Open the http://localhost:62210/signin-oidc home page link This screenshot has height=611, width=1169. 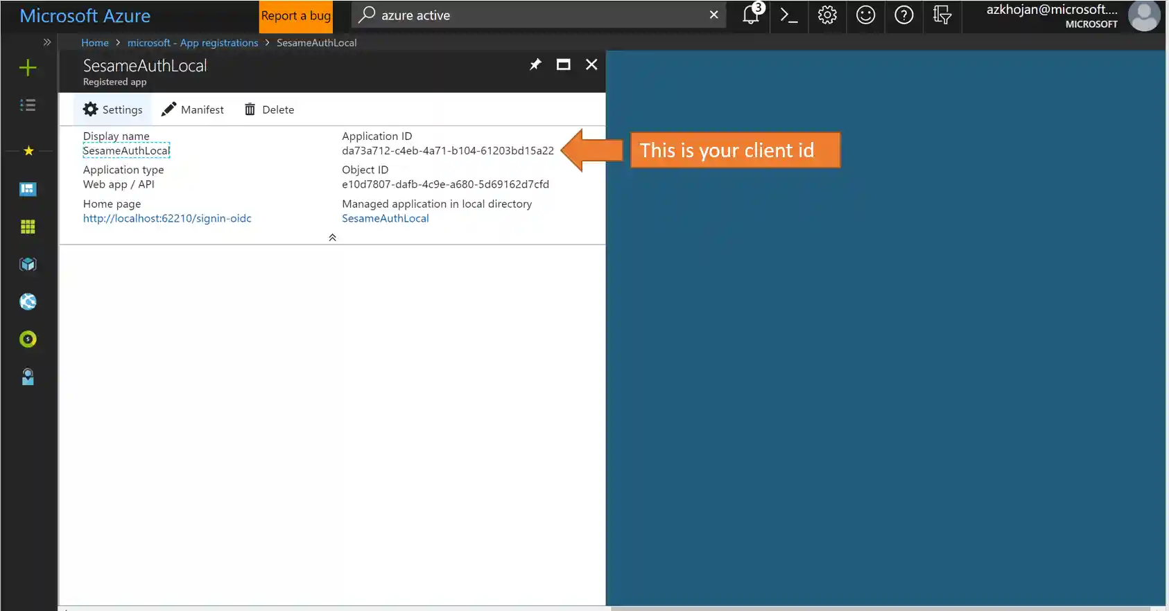167,218
